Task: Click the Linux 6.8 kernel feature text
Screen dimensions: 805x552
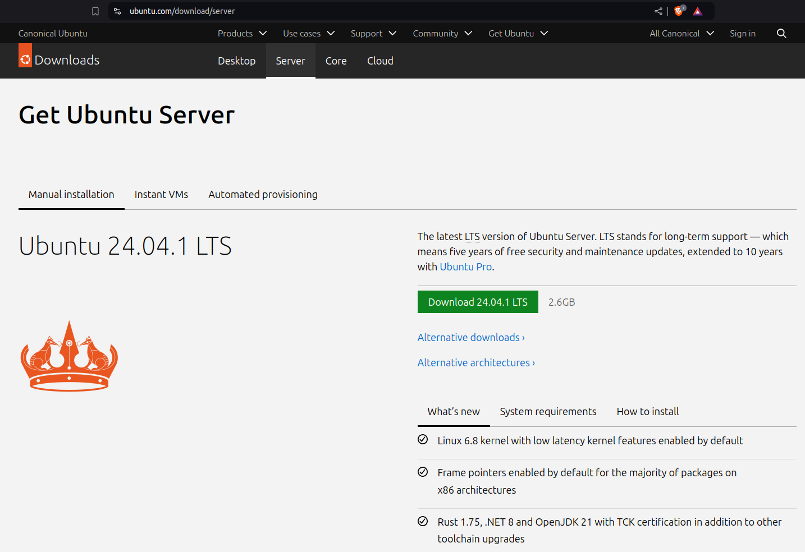Action: (x=590, y=441)
